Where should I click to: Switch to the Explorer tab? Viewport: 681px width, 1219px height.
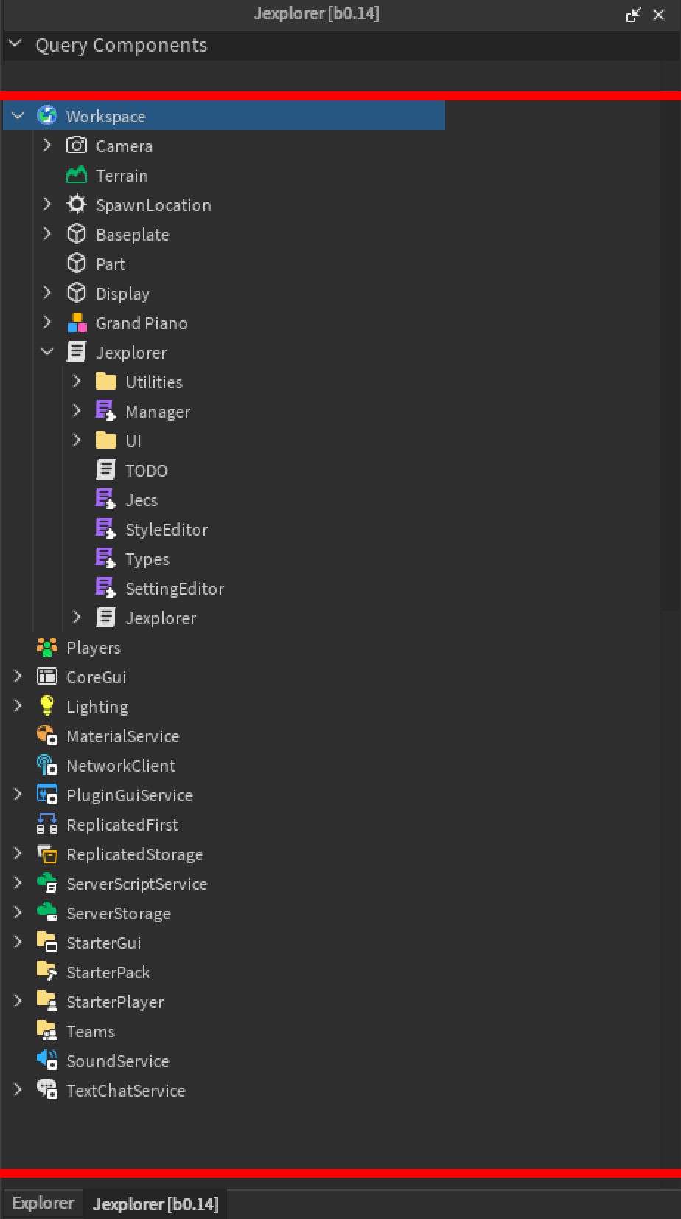pos(43,1204)
